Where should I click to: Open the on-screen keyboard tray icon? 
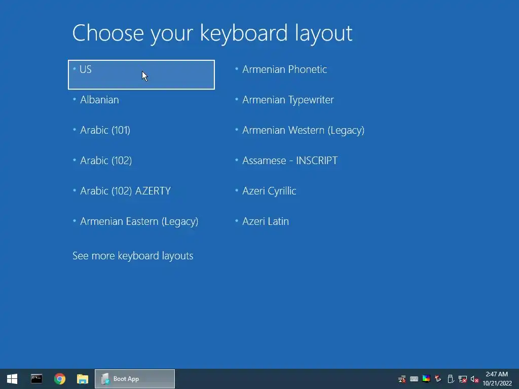tap(414, 379)
